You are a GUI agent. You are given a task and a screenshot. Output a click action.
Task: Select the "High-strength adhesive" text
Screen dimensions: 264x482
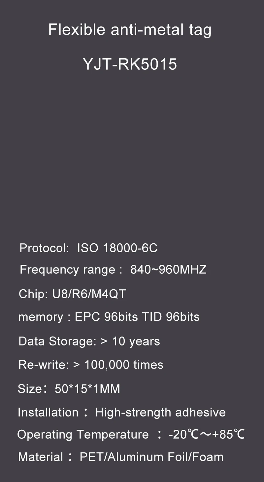point(160,413)
